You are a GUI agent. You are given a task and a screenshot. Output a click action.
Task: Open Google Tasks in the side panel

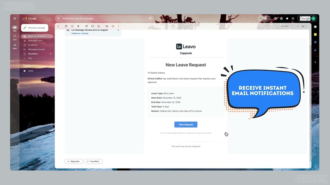[315, 42]
